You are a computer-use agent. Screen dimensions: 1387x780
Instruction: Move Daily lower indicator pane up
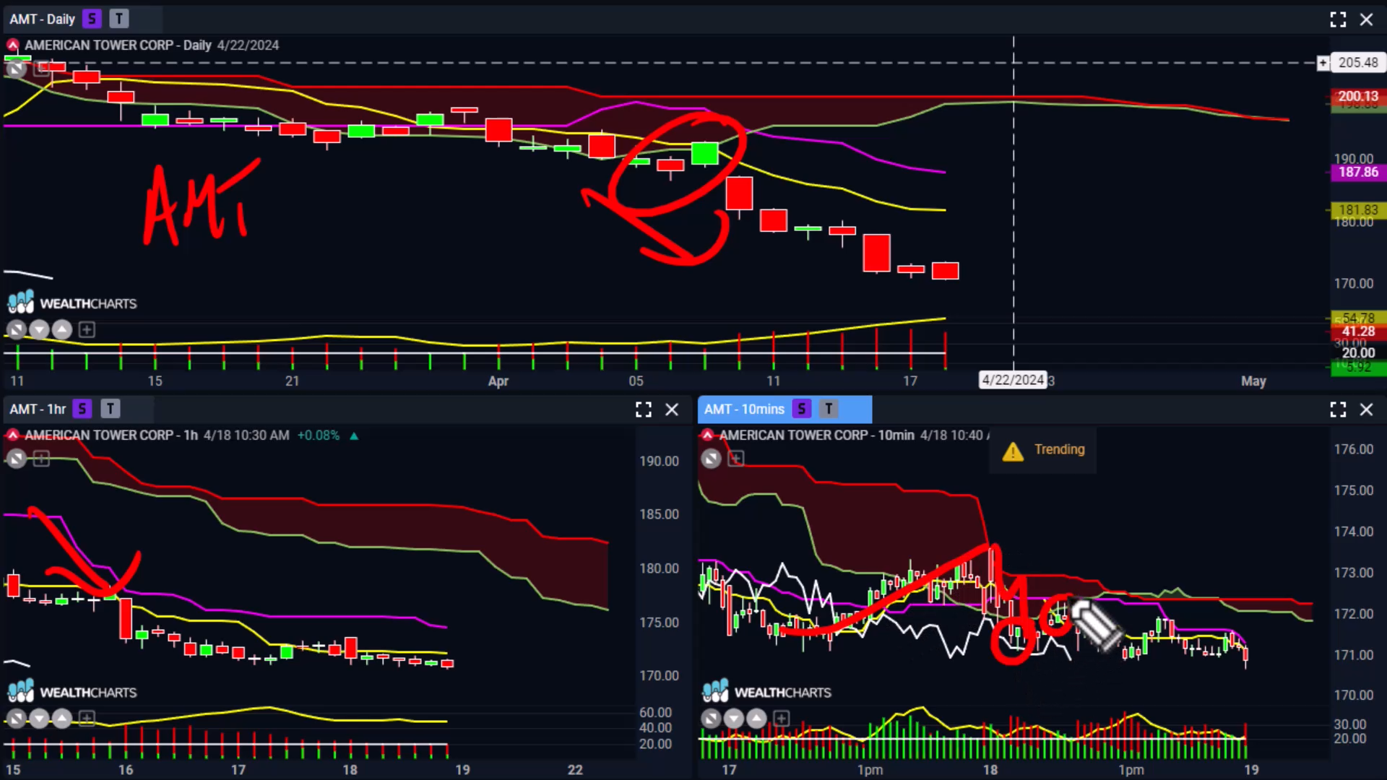click(62, 330)
